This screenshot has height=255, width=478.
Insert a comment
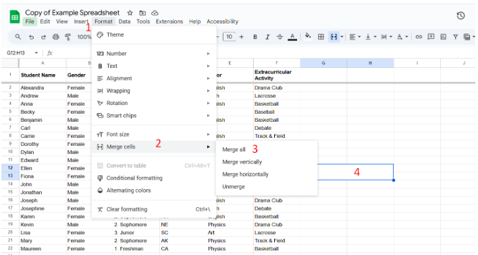pos(431,37)
